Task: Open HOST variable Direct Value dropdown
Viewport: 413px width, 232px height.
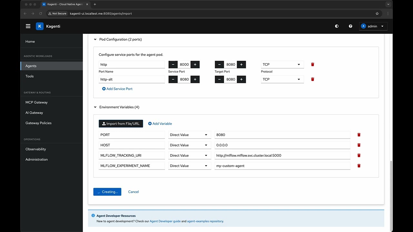Action: [189, 145]
